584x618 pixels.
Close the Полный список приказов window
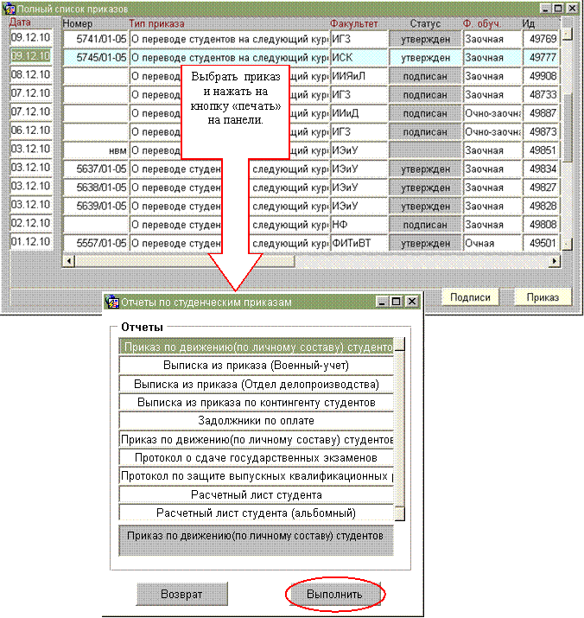point(572,9)
